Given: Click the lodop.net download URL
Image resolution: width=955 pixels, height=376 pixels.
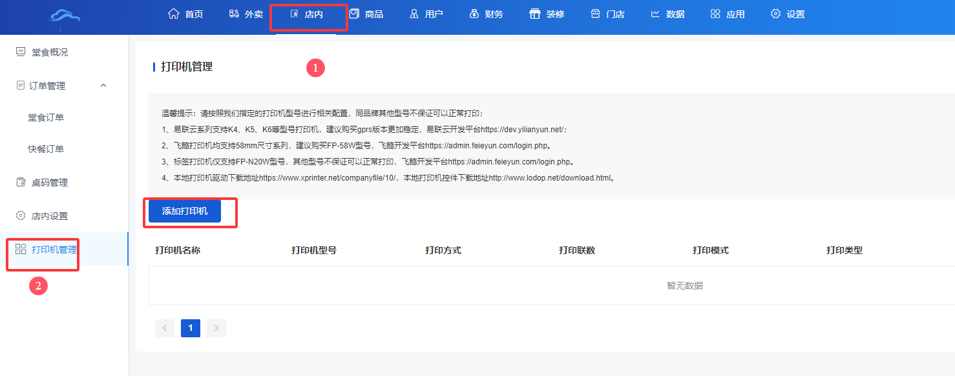Looking at the screenshot, I should (x=550, y=178).
